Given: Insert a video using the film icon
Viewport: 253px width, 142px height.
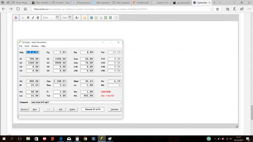Looking at the screenshot, I should pyautogui.click(x=110, y=18).
